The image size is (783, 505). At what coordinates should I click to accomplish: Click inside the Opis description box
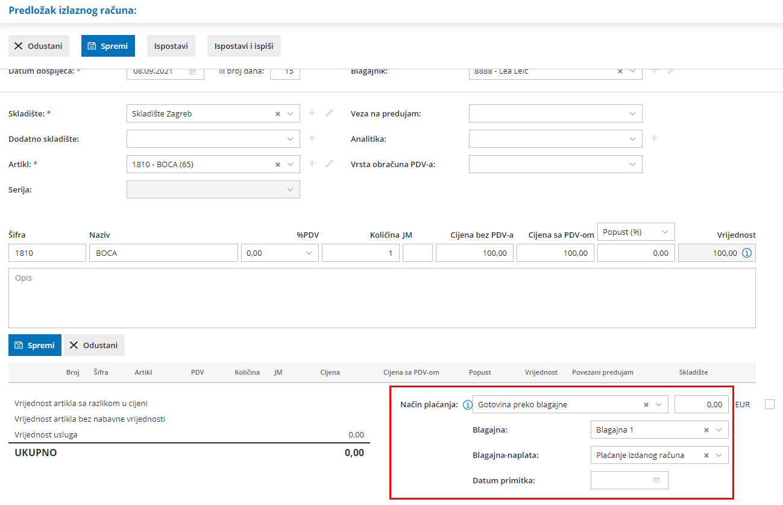(x=382, y=298)
